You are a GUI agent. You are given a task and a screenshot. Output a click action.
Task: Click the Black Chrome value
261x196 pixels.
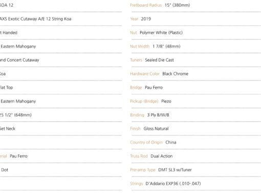(x=176, y=74)
